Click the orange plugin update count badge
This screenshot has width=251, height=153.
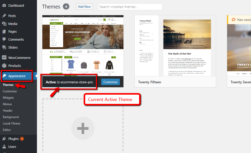click(x=22, y=139)
